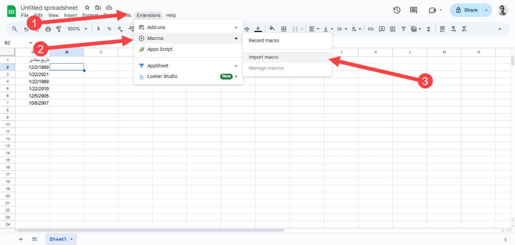
Task: Click the Print icon in toolbar
Action: (48, 29)
